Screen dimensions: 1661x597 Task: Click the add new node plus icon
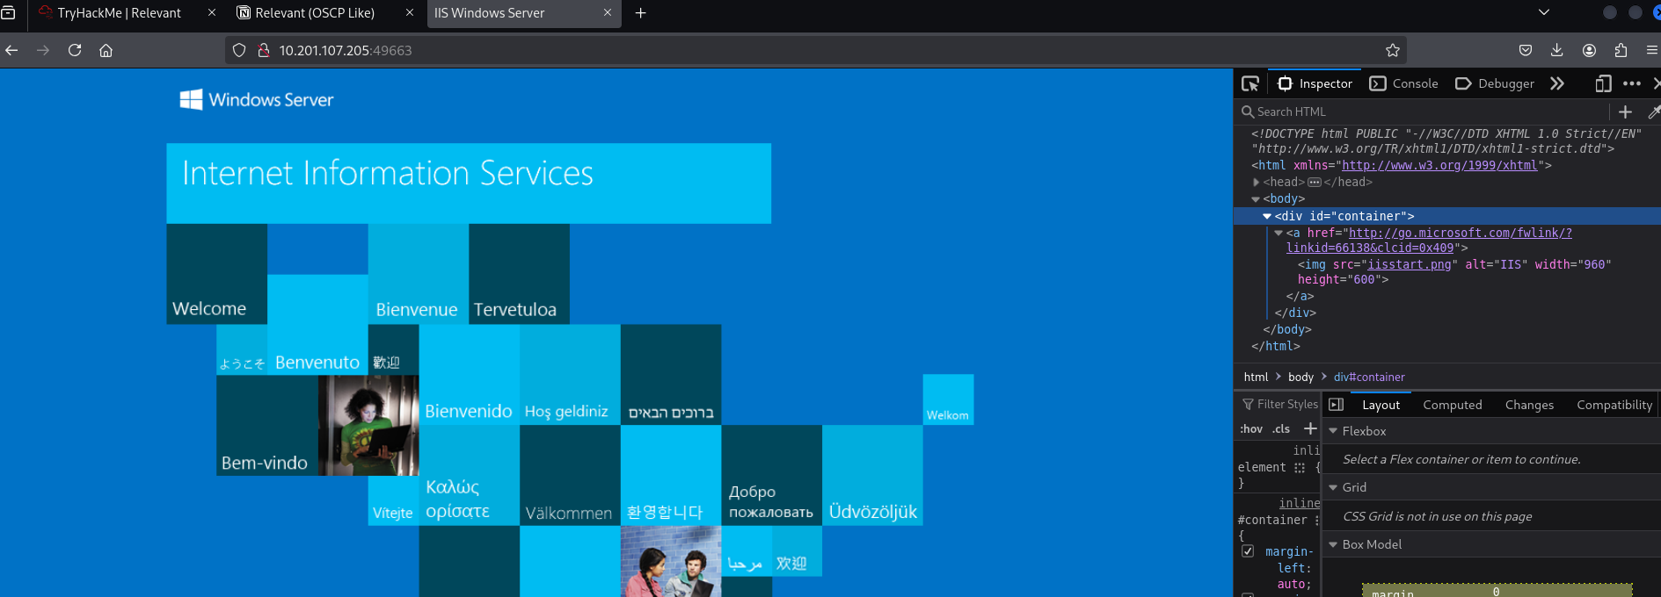click(1625, 111)
